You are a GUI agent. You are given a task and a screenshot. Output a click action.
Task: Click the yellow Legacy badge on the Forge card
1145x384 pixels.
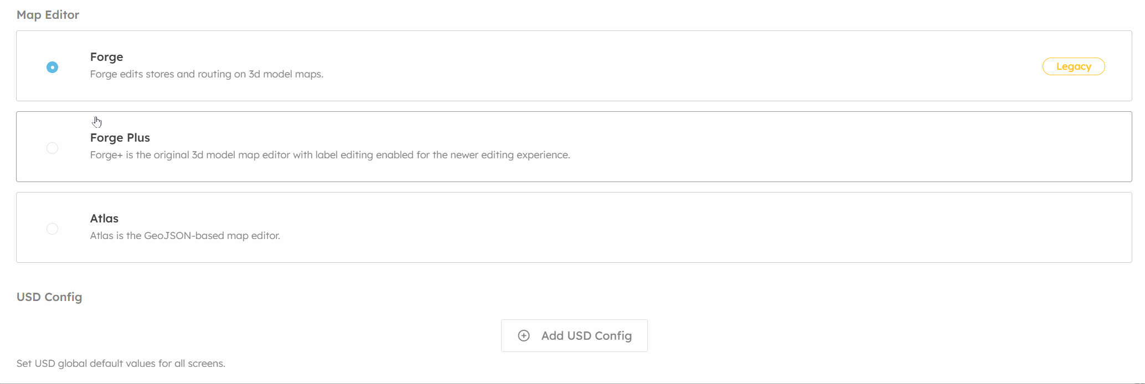click(x=1074, y=66)
